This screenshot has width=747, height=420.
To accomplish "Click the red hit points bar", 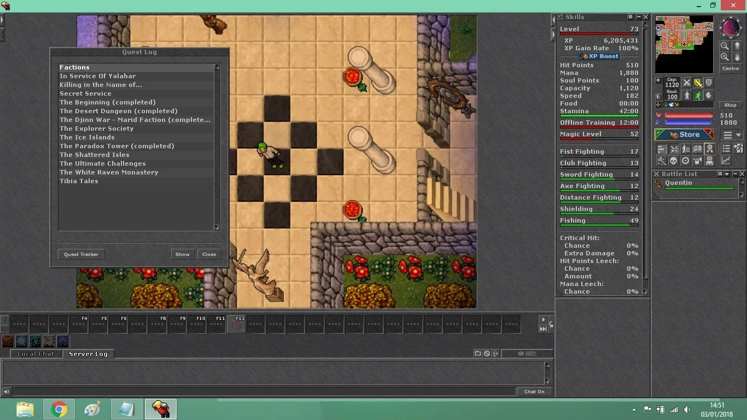I will click(x=688, y=115).
